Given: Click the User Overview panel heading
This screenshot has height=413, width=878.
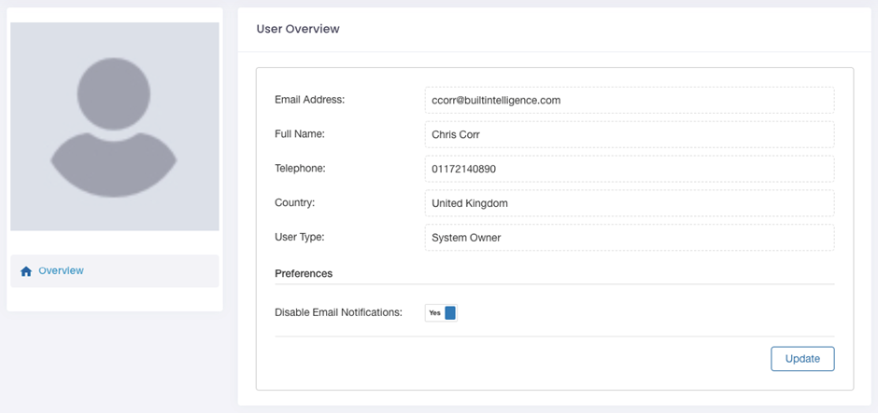Looking at the screenshot, I should click(298, 29).
